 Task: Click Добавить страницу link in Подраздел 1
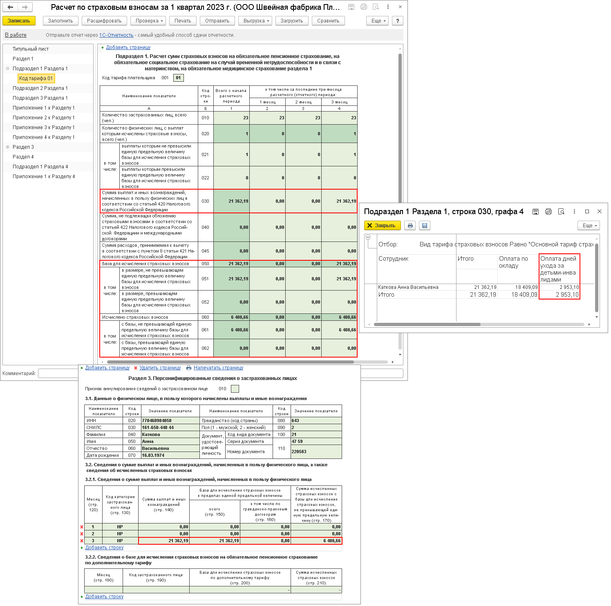point(128,47)
